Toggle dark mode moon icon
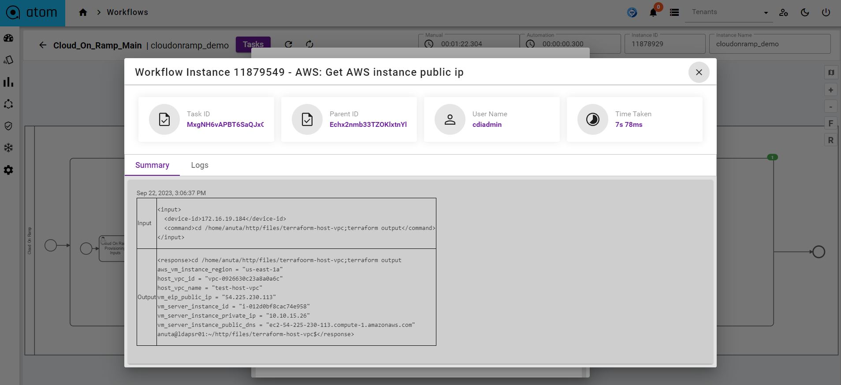The width and height of the screenshot is (841, 385). click(x=805, y=12)
